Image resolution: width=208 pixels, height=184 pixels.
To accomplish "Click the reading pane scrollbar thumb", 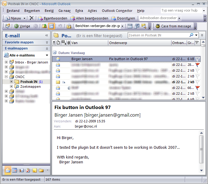I will click(x=201, y=149).
